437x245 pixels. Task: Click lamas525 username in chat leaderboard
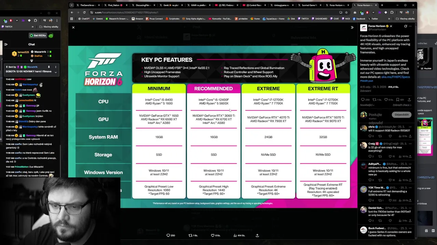pos(23,52)
